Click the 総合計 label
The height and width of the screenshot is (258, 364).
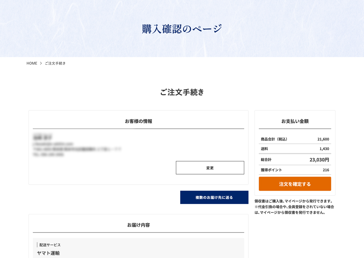pos(266,159)
